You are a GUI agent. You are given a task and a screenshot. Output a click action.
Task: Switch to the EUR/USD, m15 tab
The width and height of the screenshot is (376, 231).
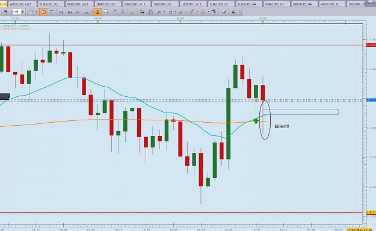79,4
